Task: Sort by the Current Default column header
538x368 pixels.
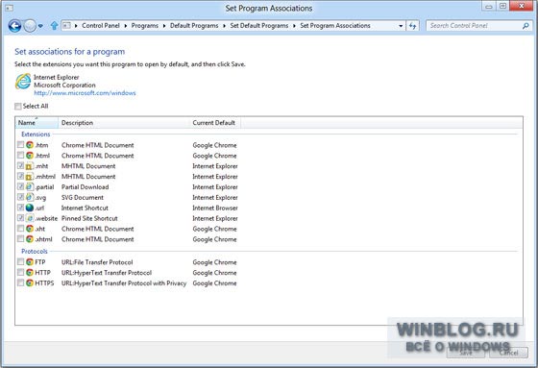Action: [215, 123]
